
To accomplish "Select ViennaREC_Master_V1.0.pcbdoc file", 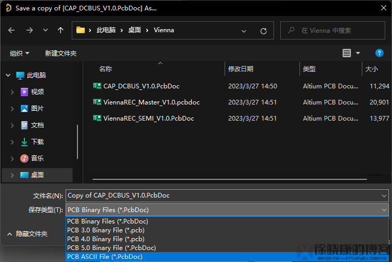I will (151, 102).
